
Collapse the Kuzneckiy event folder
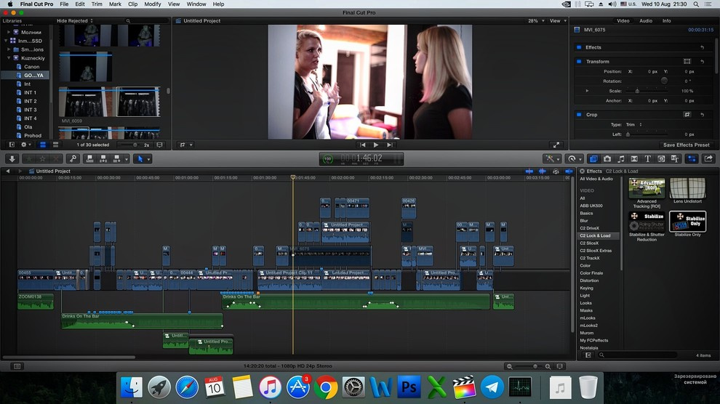pyautogui.click(x=9, y=58)
